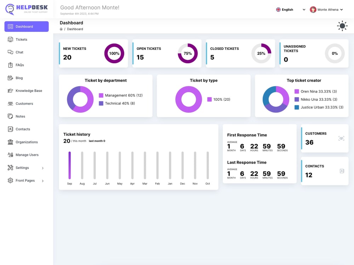
Task: Click the Management 60% legend swatch
Action: click(101, 95)
